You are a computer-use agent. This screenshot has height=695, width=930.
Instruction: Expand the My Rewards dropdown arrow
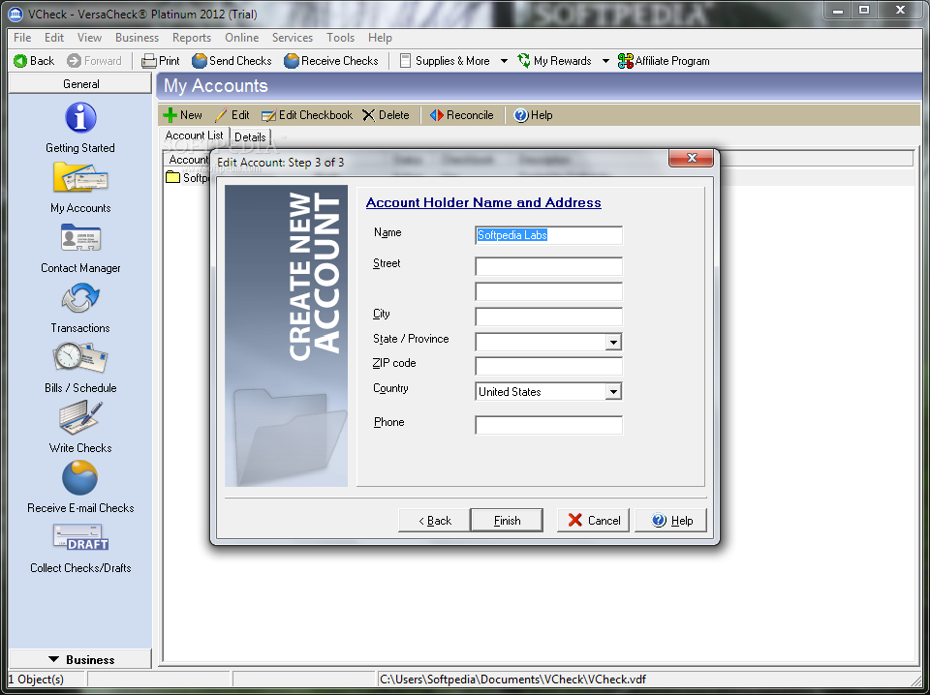[605, 60]
